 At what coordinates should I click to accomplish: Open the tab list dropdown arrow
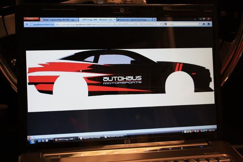coord(195,19)
